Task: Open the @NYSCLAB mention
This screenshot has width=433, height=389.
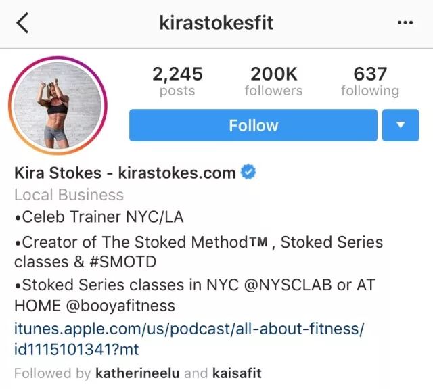Action: (288, 285)
